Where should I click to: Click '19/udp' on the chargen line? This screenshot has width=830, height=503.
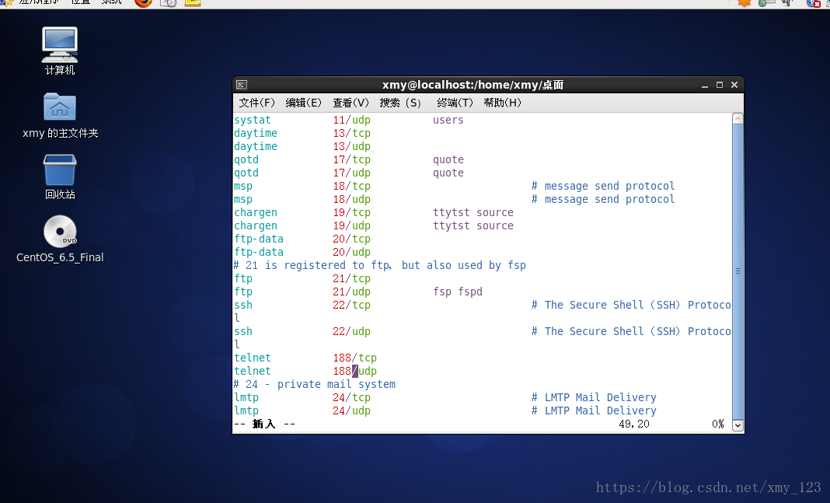coord(351,226)
